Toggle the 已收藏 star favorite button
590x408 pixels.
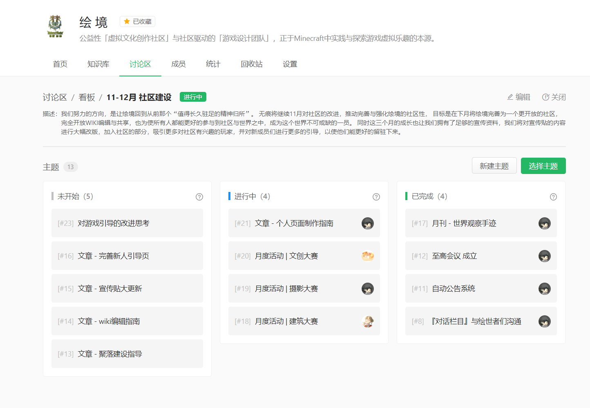coord(137,21)
